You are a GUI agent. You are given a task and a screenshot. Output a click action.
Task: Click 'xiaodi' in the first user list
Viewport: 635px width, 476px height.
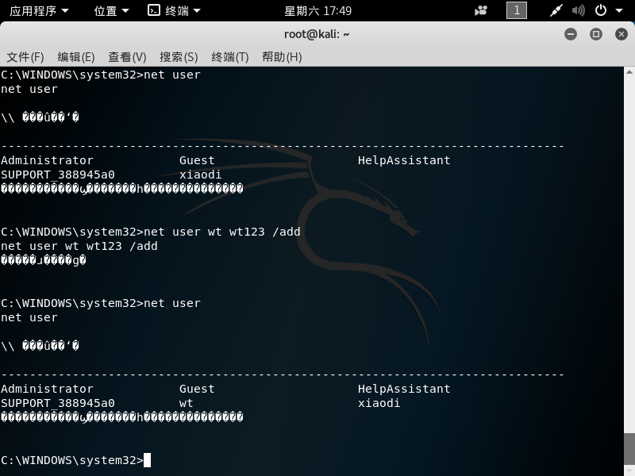click(x=201, y=175)
